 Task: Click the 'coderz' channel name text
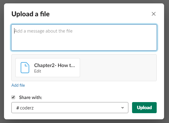[27, 108]
